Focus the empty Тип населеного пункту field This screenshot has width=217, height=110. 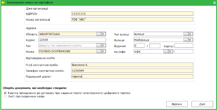click(67, 45)
